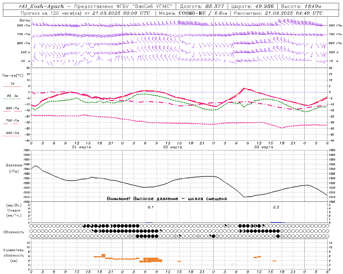Click the Высота: 1849м value
The height and width of the screenshot is (274, 343).
click(301, 6)
